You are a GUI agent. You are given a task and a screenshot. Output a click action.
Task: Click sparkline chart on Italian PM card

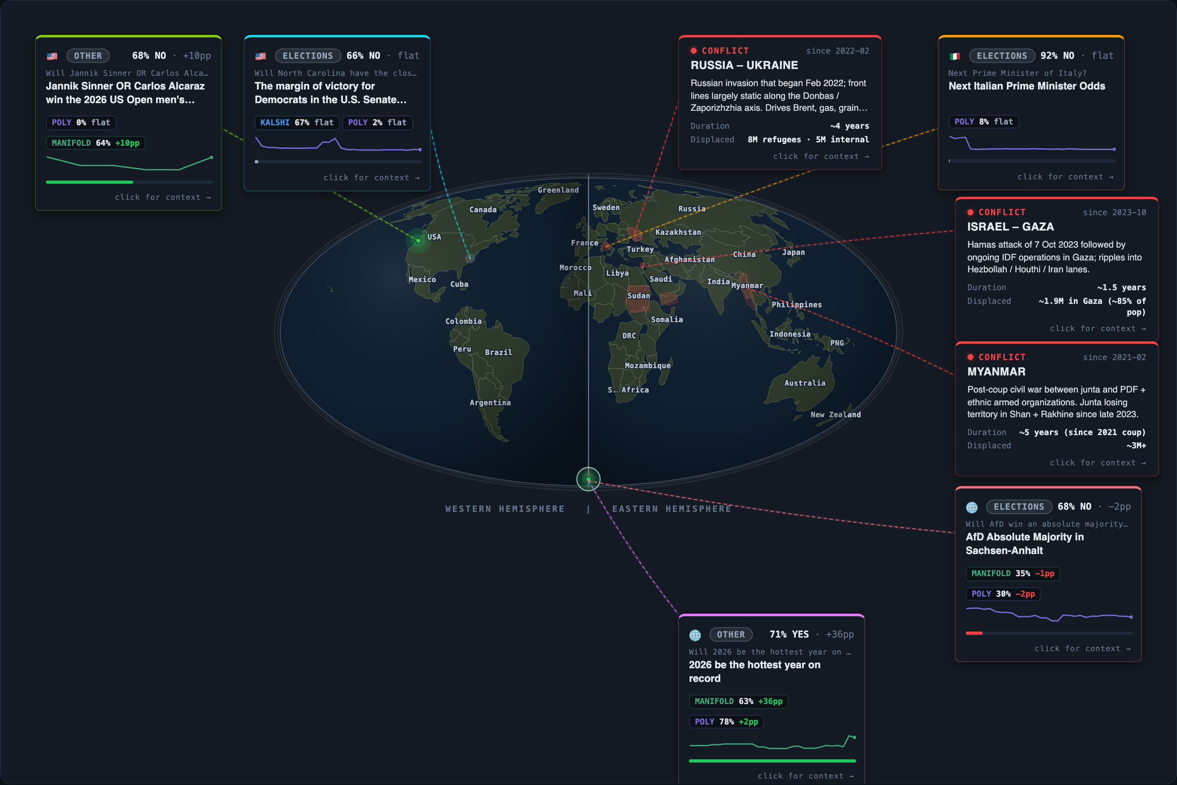(x=1032, y=143)
